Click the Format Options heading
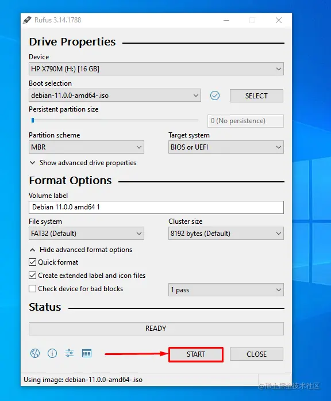This screenshot has height=401, width=331. tap(70, 181)
